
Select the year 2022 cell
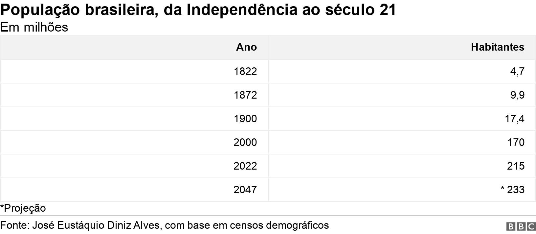pos(245,166)
